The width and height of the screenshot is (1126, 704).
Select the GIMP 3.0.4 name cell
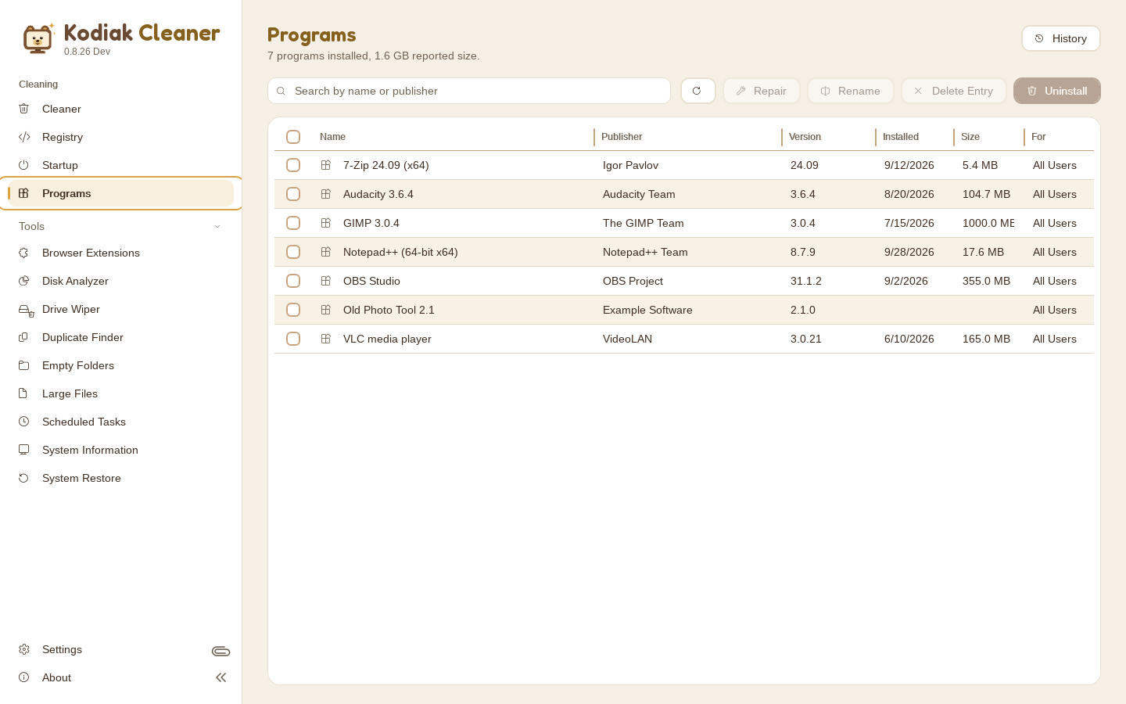click(371, 223)
